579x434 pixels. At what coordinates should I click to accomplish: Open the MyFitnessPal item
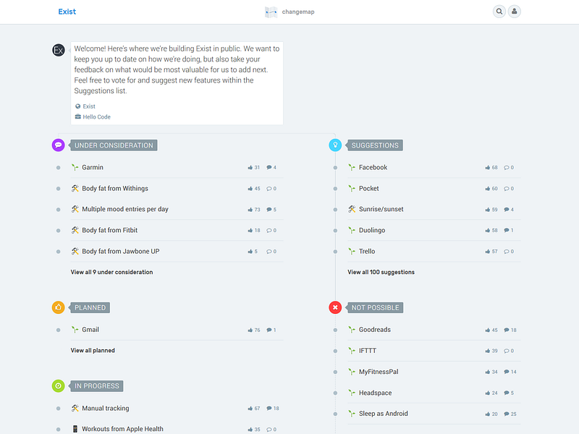[379, 372]
